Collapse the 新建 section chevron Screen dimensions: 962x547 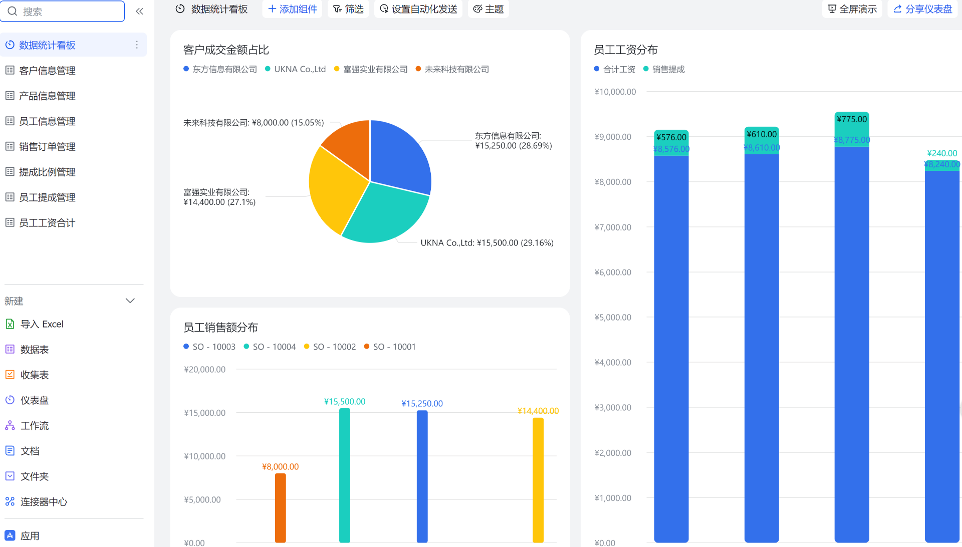(x=130, y=301)
